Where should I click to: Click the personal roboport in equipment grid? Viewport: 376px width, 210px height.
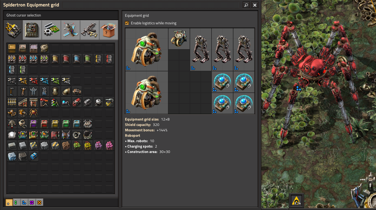[179, 39]
